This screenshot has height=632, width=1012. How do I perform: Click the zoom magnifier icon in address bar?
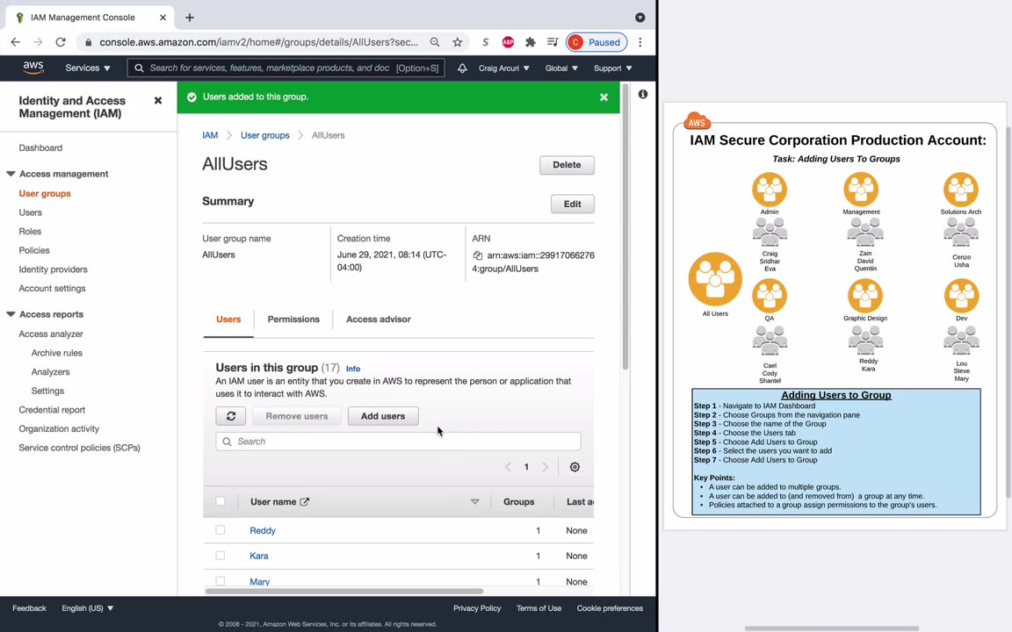coord(435,42)
